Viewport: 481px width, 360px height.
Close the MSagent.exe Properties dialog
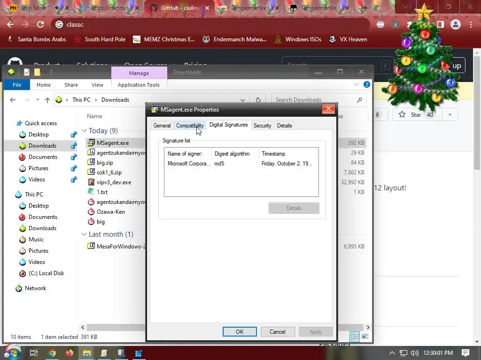click(x=328, y=109)
